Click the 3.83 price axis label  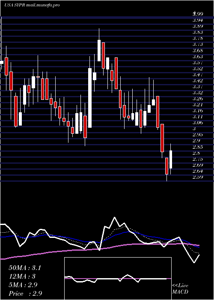[198, 32]
